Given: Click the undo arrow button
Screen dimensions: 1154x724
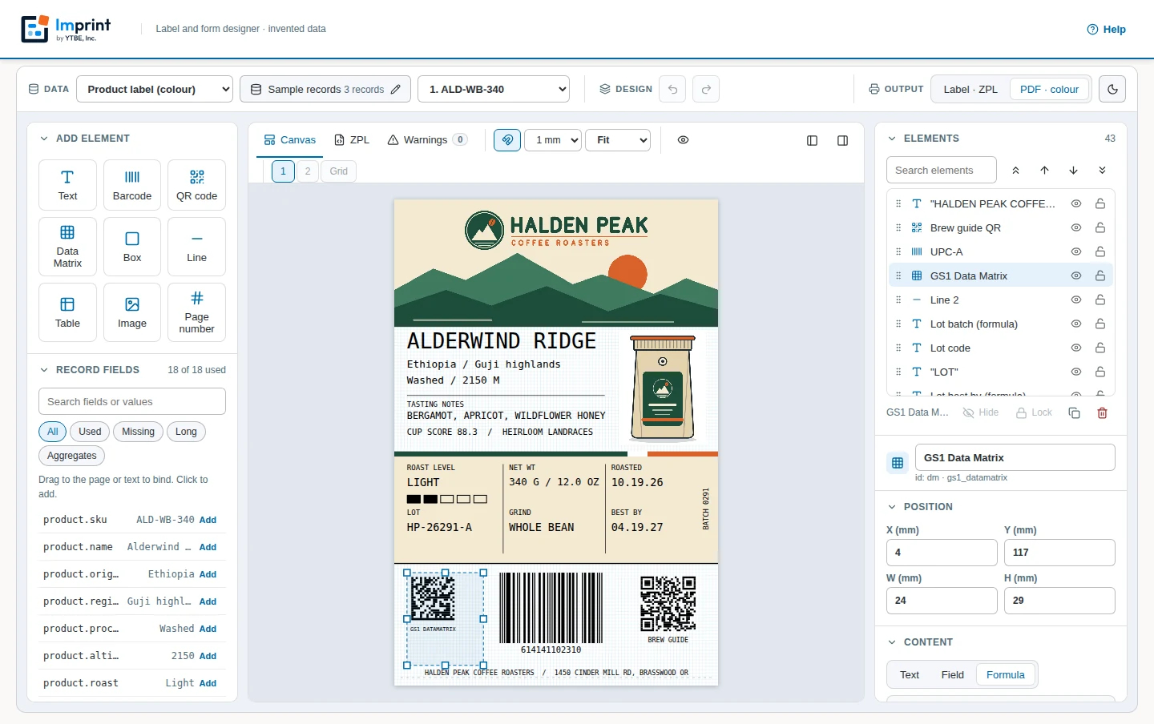Looking at the screenshot, I should [672, 89].
